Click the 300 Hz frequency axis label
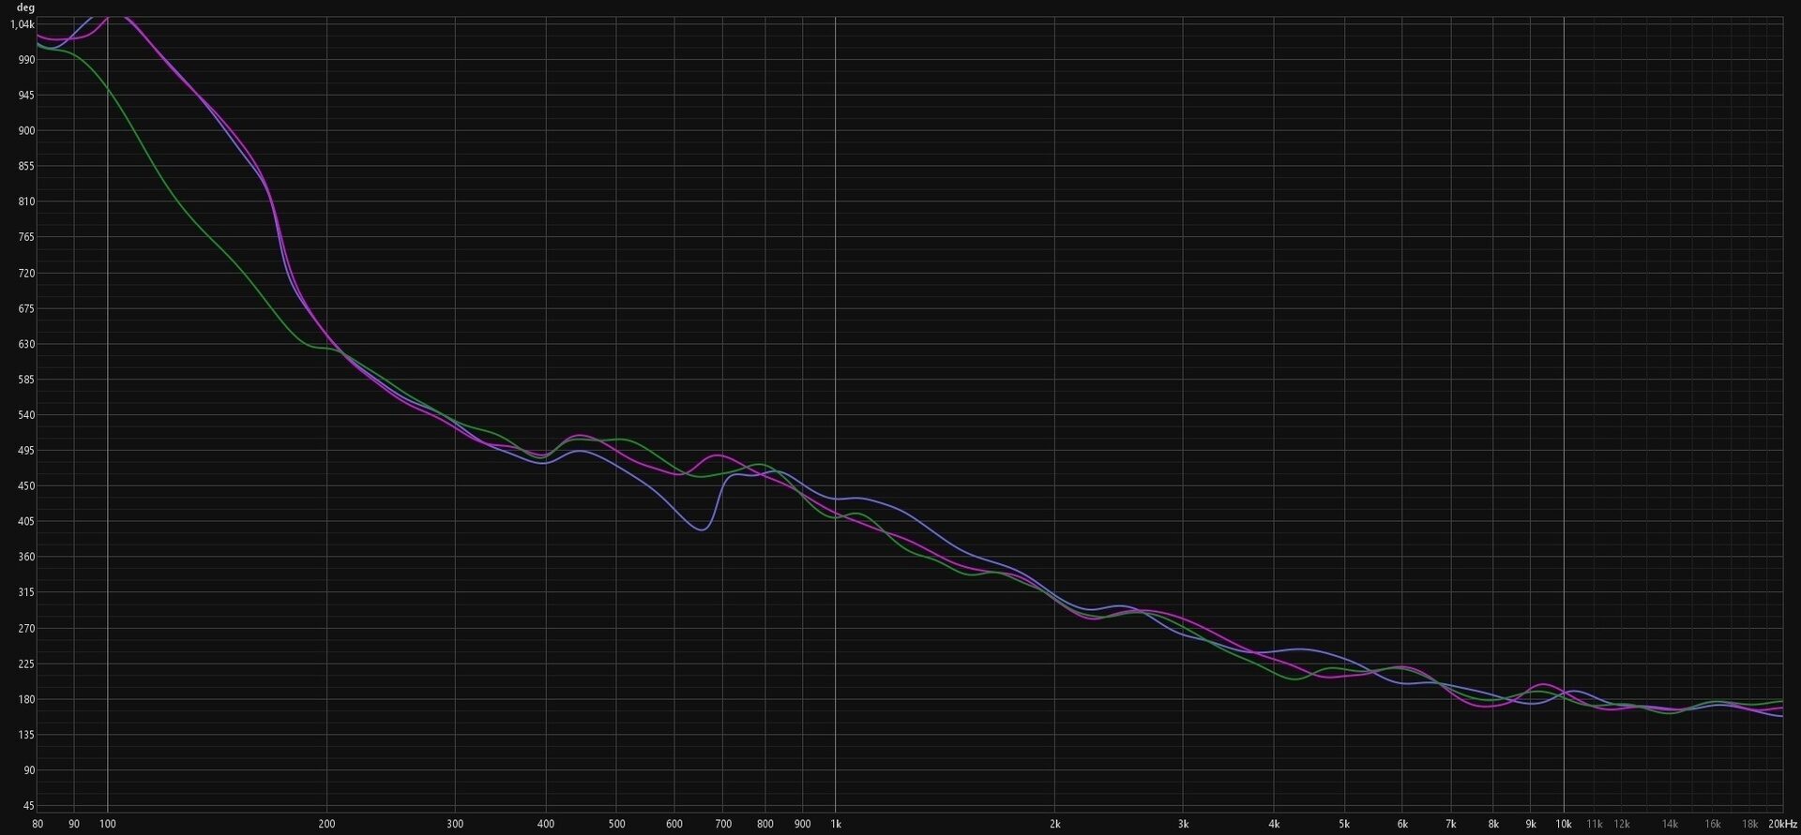This screenshot has width=1801, height=835. pyautogui.click(x=455, y=825)
